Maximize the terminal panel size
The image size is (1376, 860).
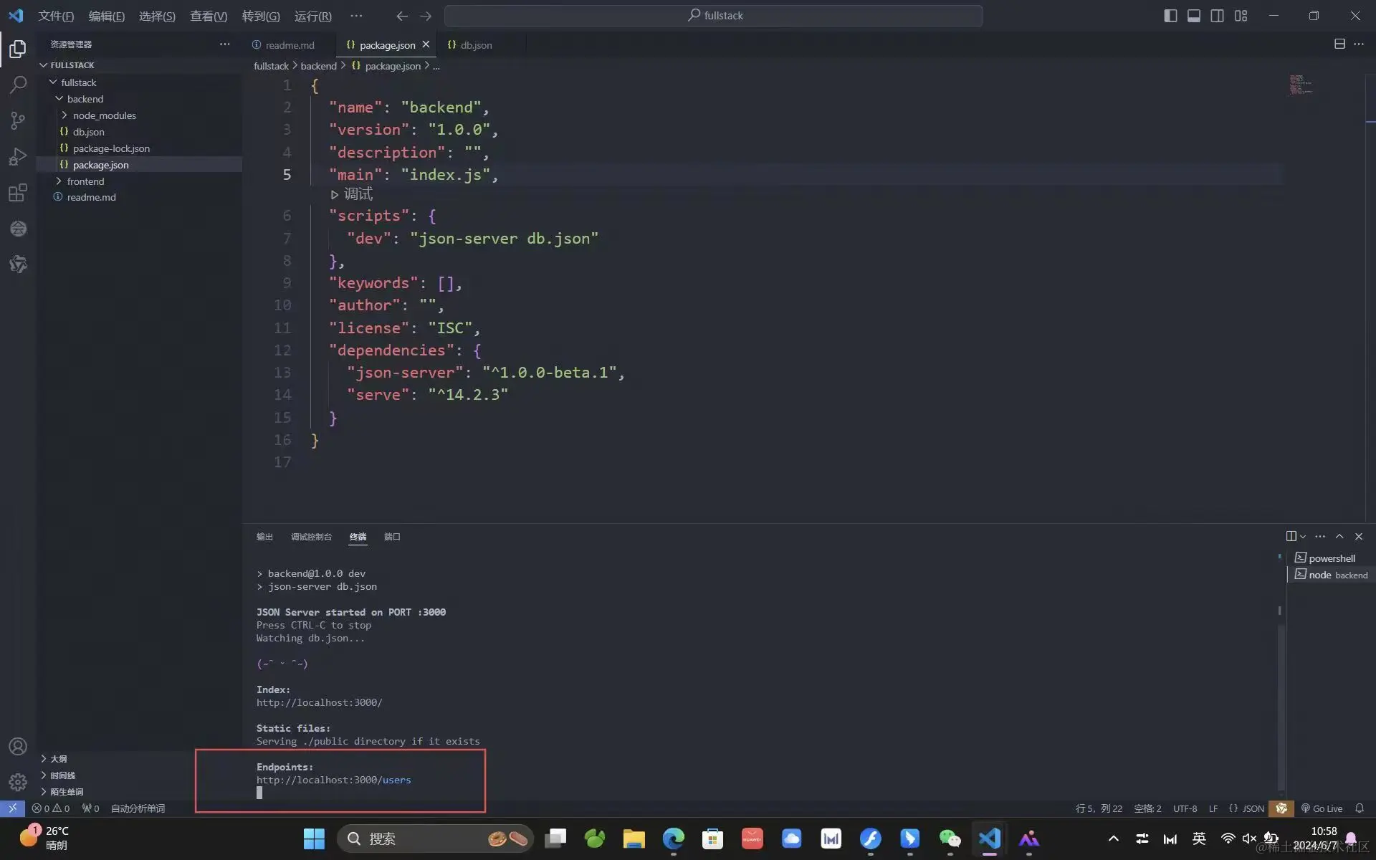[1339, 536]
